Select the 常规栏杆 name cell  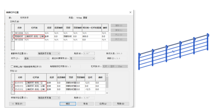(x=19, y=36)
